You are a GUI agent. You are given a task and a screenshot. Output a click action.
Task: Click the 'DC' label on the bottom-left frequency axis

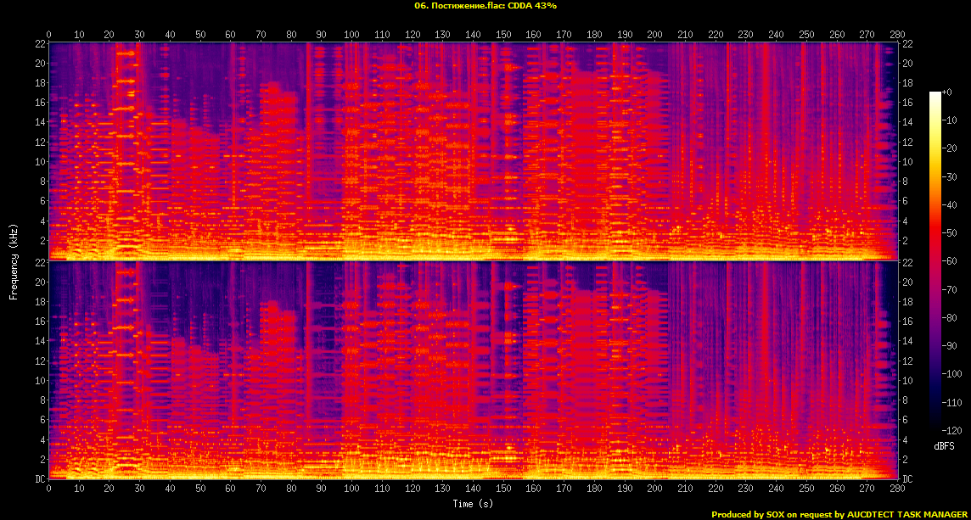tap(40, 479)
